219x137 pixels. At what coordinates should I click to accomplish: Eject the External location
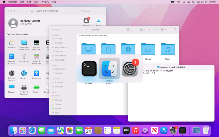point(73,82)
